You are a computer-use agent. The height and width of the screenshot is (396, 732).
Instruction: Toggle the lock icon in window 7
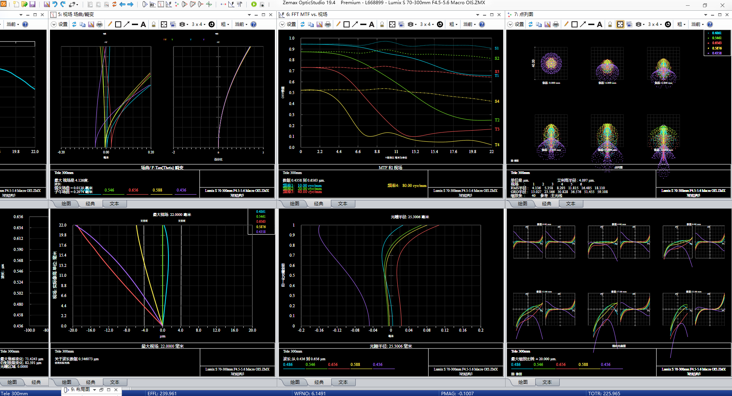coord(610,24)
